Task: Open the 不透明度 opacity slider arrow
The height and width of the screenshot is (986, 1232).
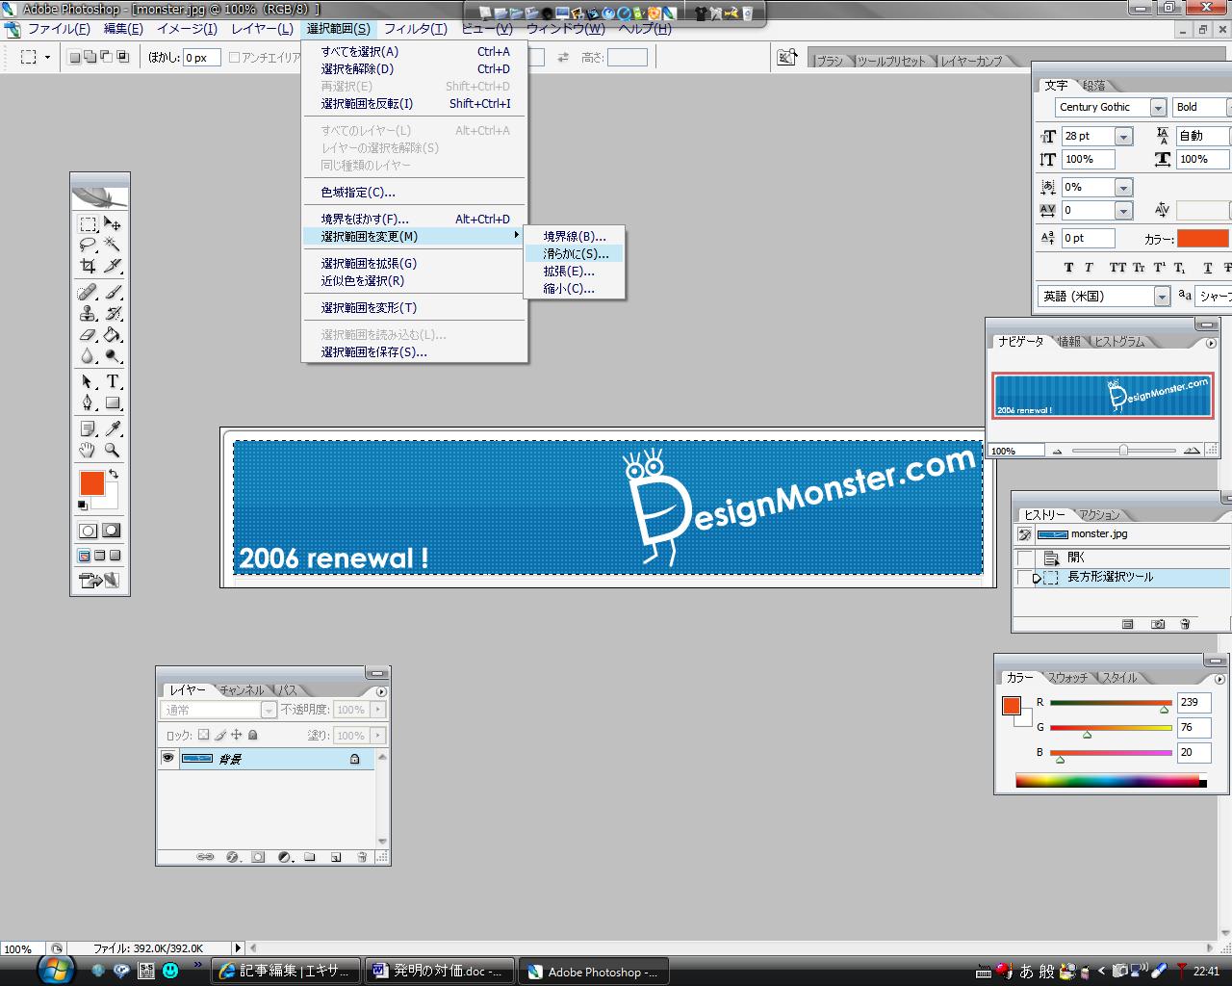Action: (x=378, y=710)
